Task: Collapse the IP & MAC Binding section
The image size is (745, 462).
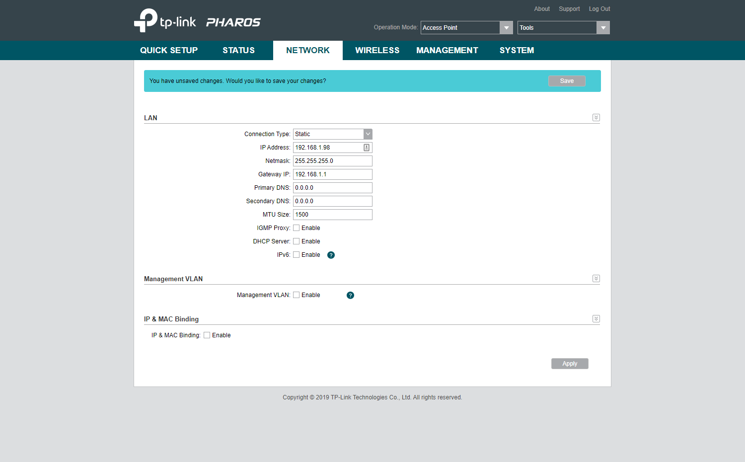Action: point(596,319)
